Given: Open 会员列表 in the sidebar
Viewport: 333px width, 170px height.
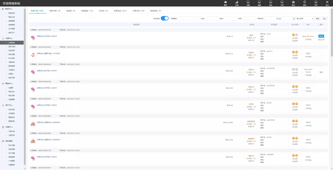Looking at the screenshot, I should point(11,109).
